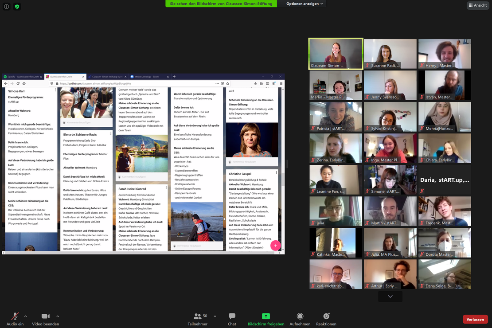This screenshot has height=328, width=492.
Task: Start recording with Aufnehmen
Action: click(x=300, y=316)
